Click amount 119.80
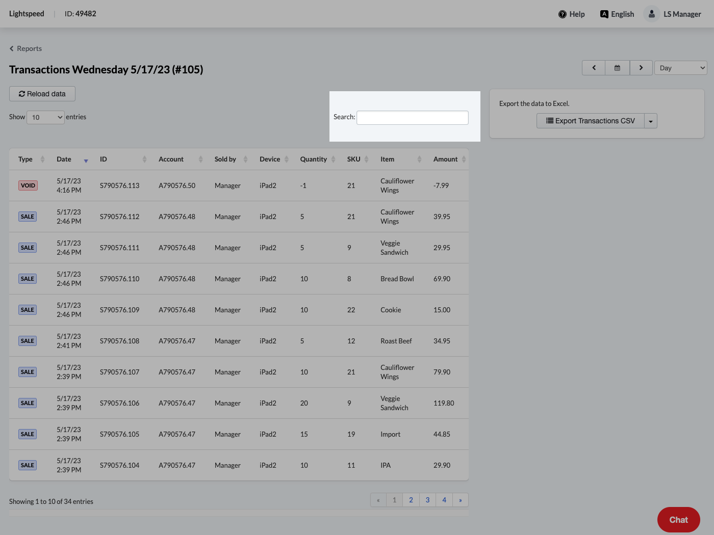The width and height of the screenshot is (714, 535). tap(444, 403)
